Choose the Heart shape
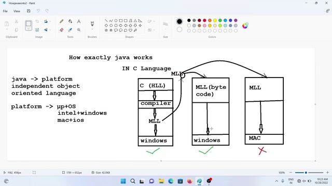Viewport: 332px width, 186px height. pyautogui.click(x=130, y=30)
